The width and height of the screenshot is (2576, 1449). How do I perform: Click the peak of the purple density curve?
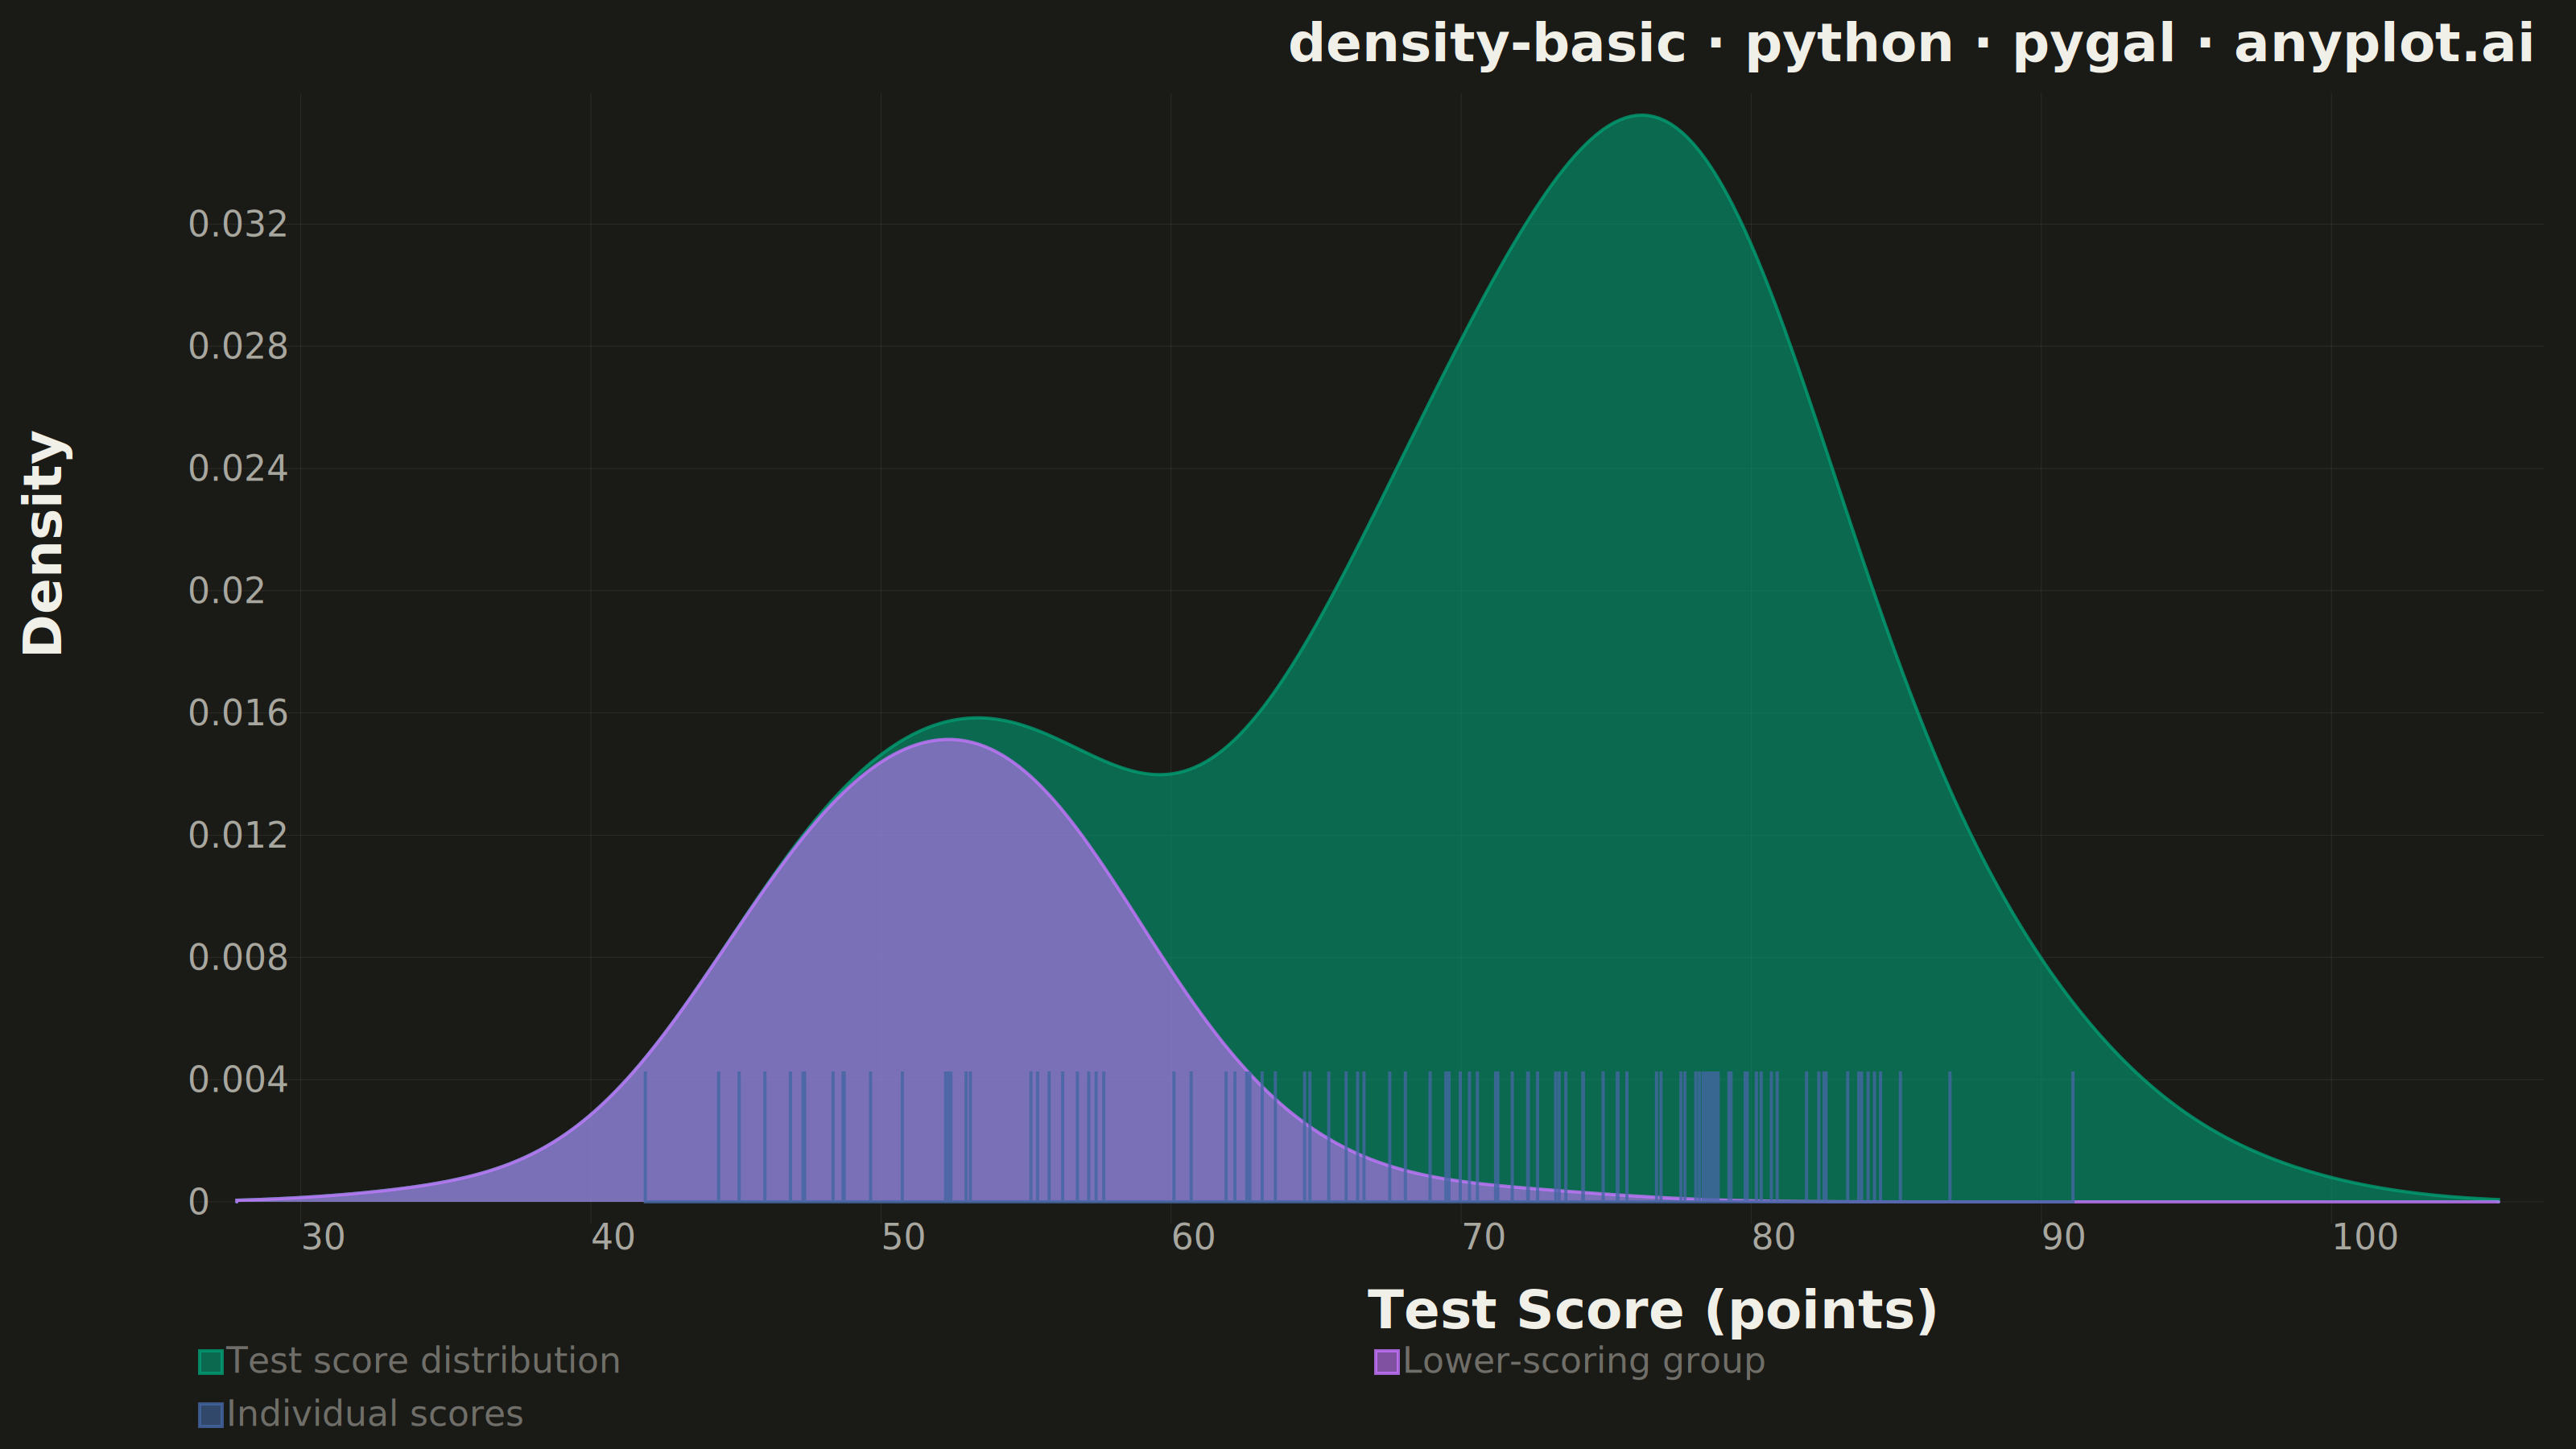[949, 740]
